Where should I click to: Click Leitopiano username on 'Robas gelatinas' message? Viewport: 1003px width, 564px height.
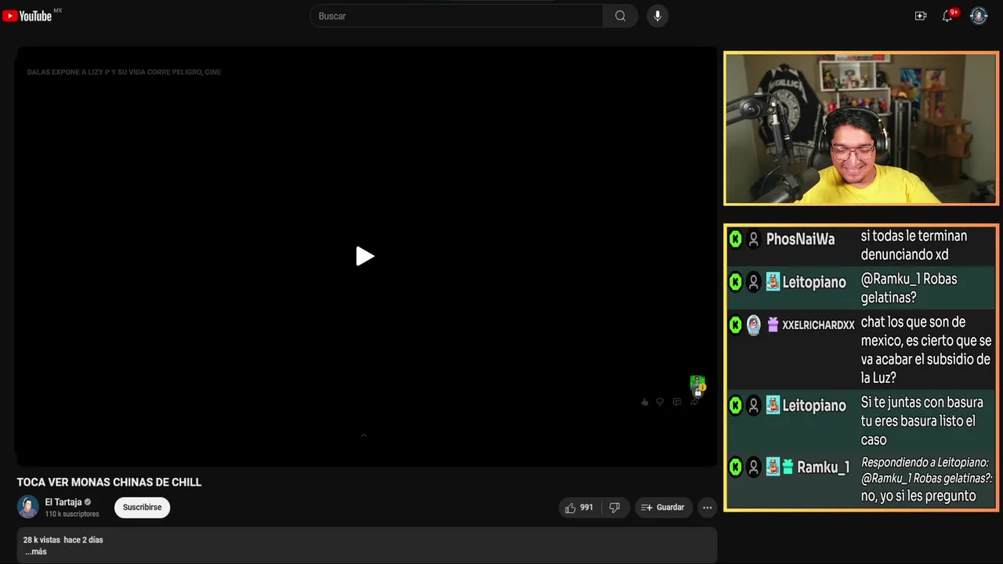click(814, 282)
